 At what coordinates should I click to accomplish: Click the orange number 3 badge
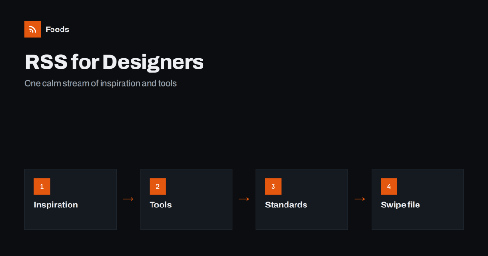(273, 187)
